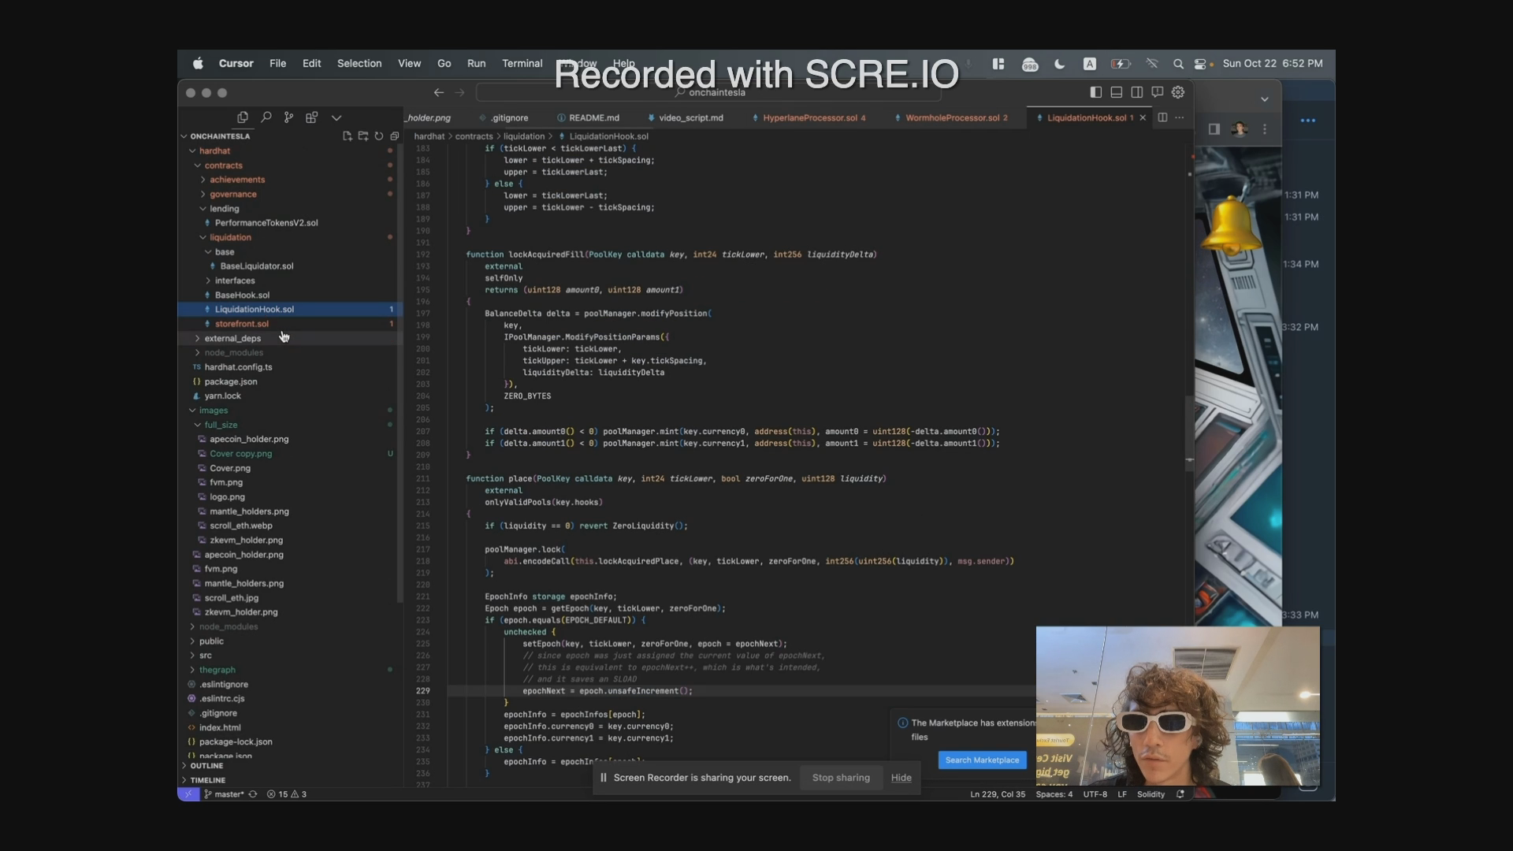Split the editor to the right

coord(1162,117)
